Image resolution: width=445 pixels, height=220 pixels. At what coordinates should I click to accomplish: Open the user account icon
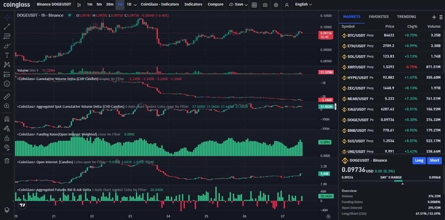tap(287, 4)
